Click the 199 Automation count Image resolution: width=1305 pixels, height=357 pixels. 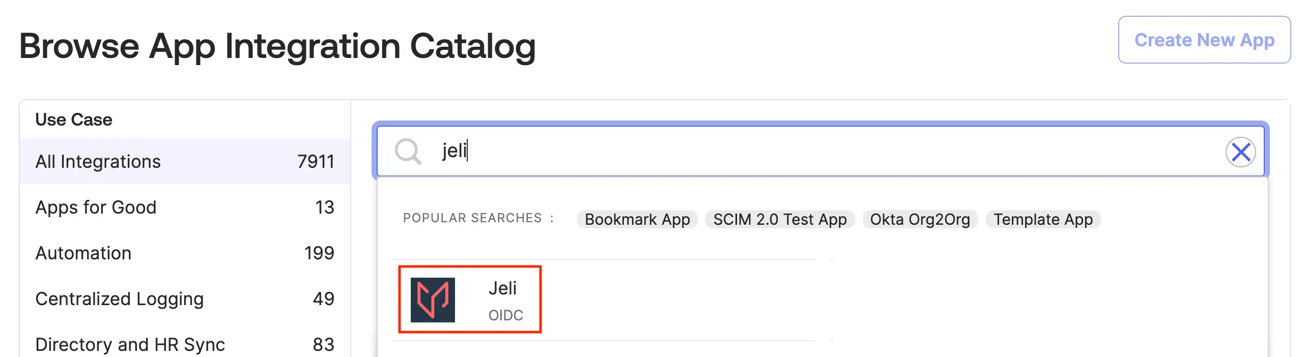click(319, 253)
